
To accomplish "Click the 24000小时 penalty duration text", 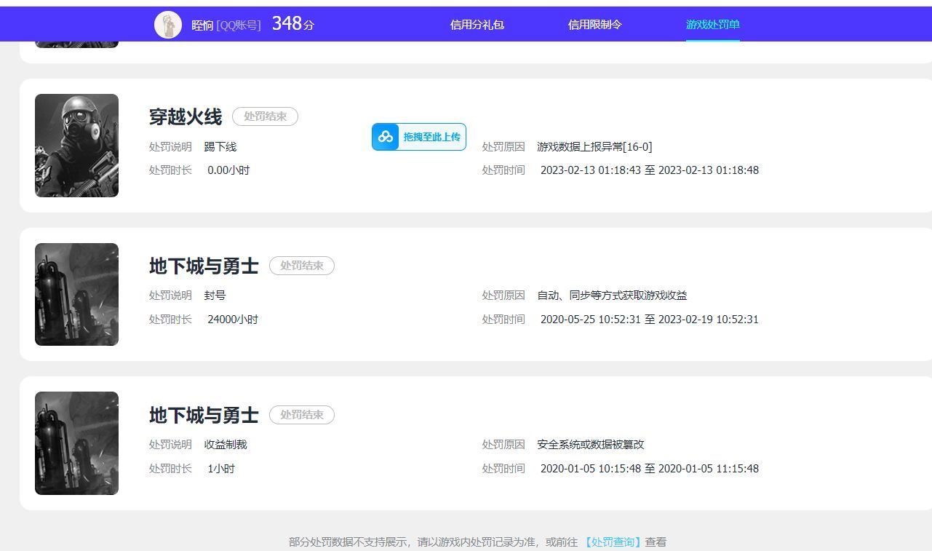I will click(233, 320).
